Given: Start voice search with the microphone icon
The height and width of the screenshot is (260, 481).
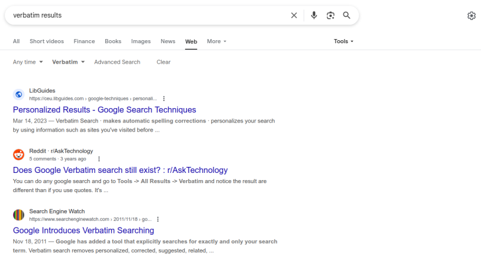Looking at the screenshot, I should click(314, 16).
